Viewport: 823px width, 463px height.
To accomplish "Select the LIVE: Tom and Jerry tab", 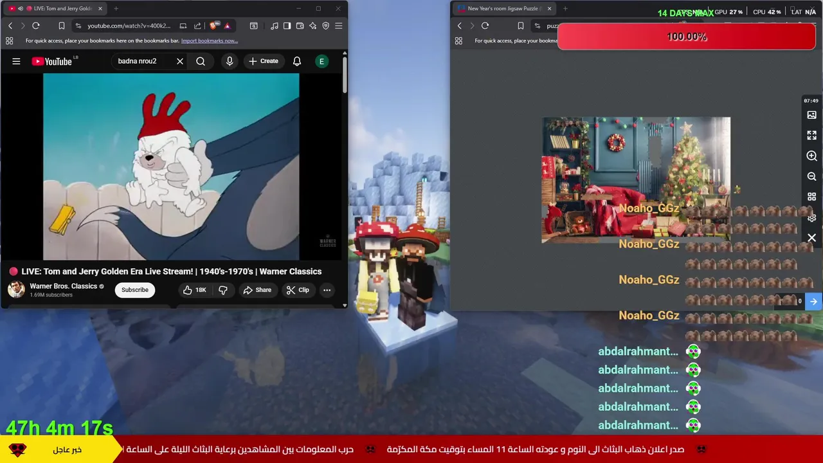I will [57, 8].
